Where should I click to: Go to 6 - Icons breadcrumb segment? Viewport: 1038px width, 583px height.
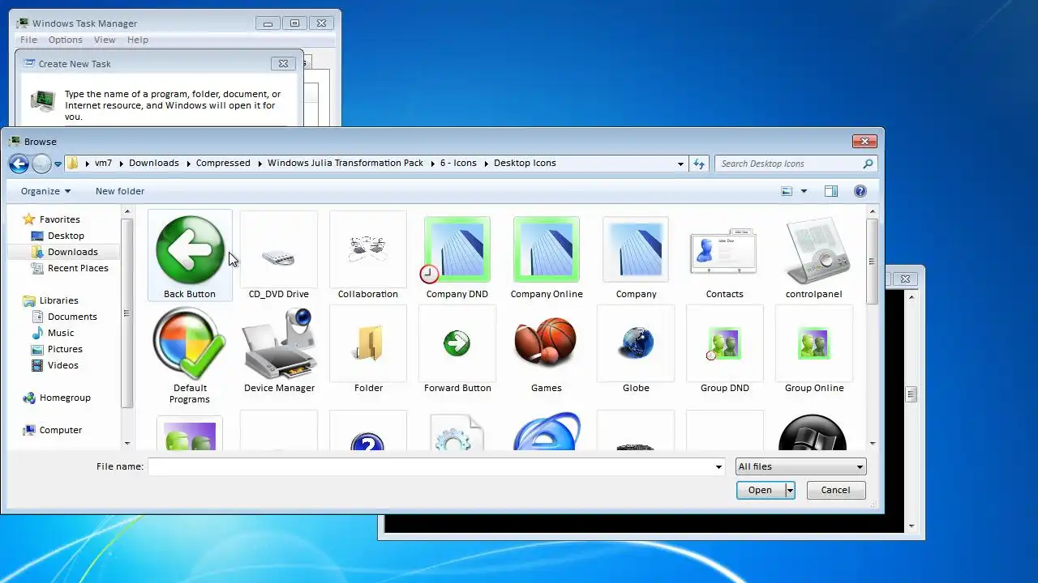pos(458,164)
